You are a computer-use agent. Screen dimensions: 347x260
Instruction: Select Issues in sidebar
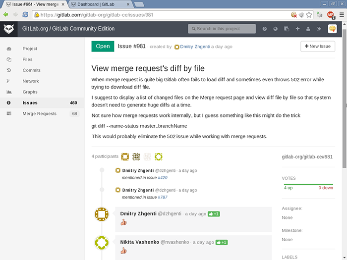(x=42, y=103)
